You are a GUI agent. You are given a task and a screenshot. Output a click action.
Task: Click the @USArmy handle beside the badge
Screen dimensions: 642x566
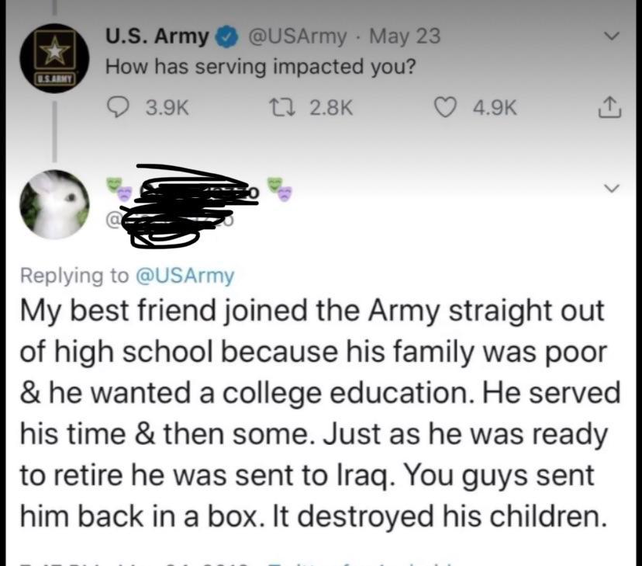[296, 36]
